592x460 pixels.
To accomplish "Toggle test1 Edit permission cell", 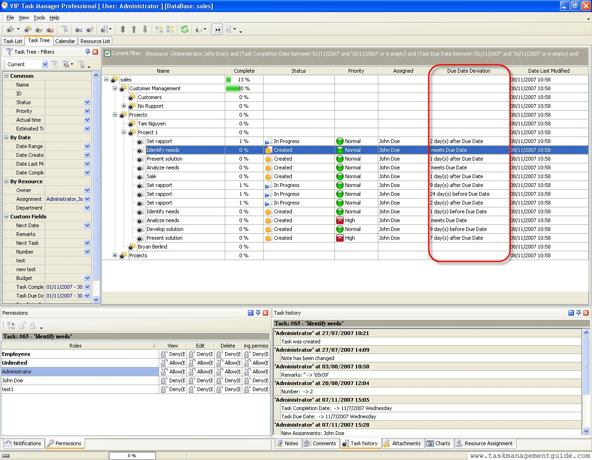I will 200,389.
